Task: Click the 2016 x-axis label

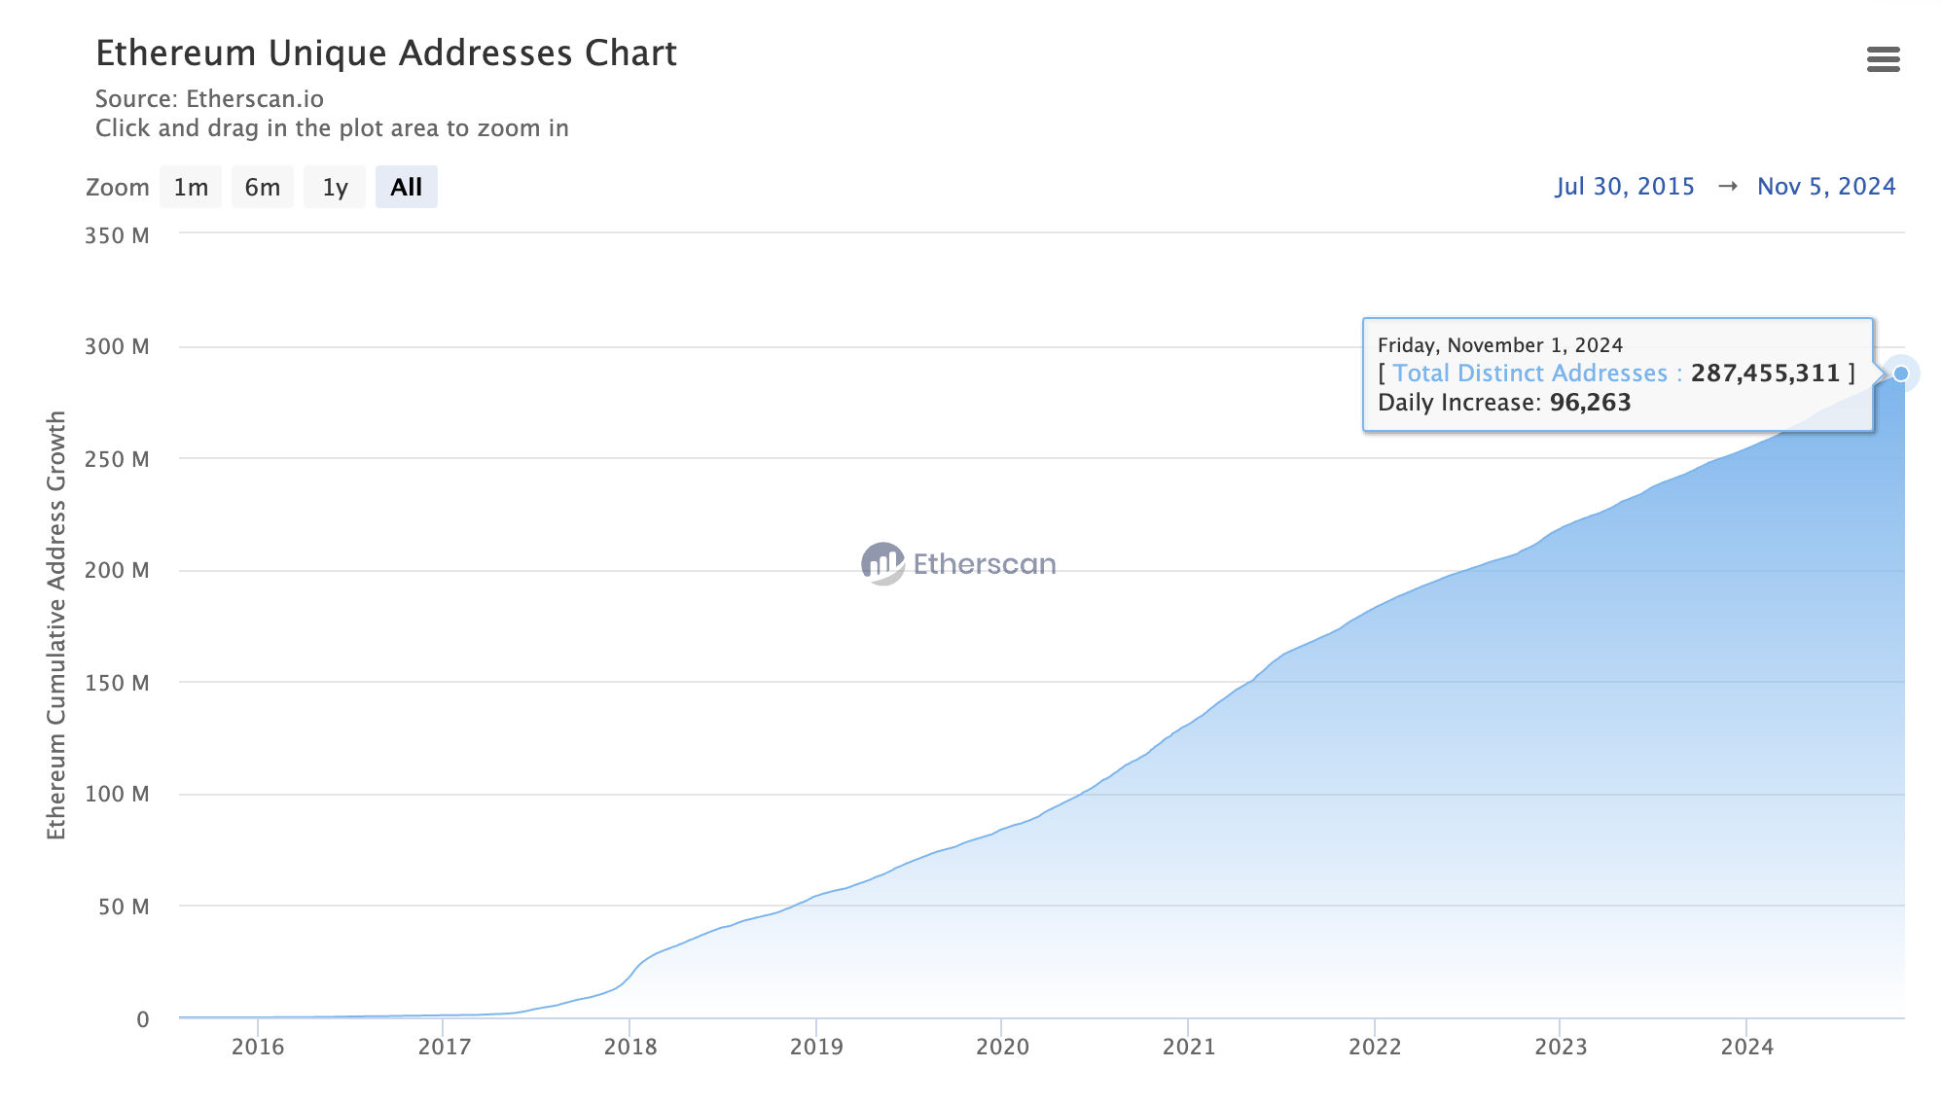Action: 258,1047
